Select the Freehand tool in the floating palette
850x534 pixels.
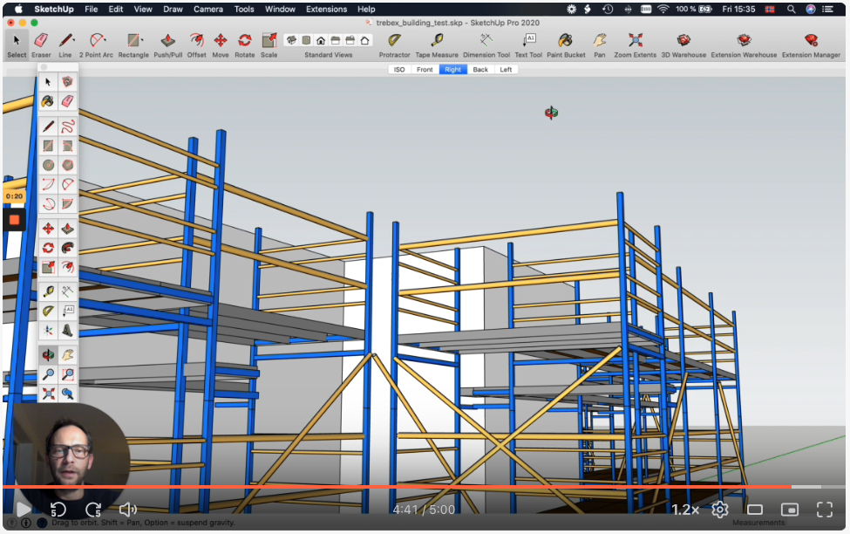coord(67,127)
